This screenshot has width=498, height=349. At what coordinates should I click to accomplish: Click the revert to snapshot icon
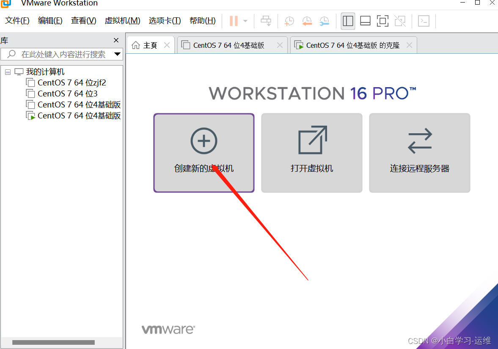(x=307, y=21)
